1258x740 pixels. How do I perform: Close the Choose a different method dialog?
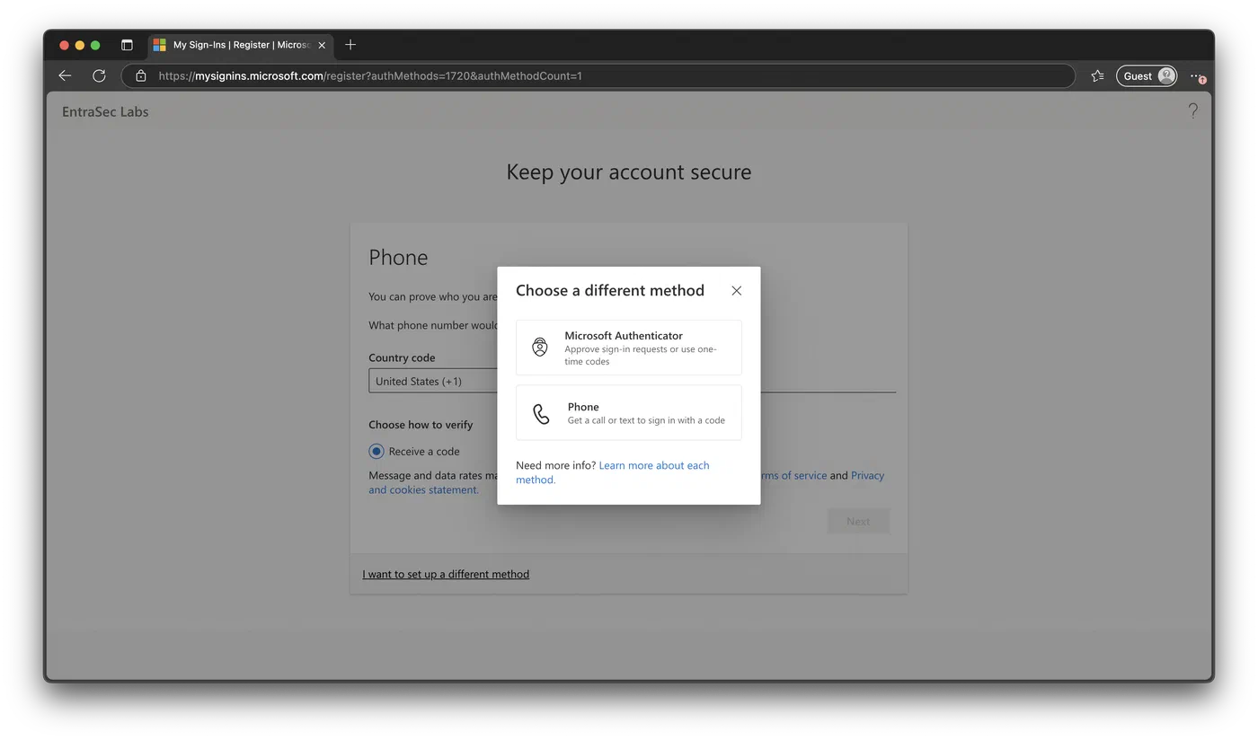click(736, 291)
